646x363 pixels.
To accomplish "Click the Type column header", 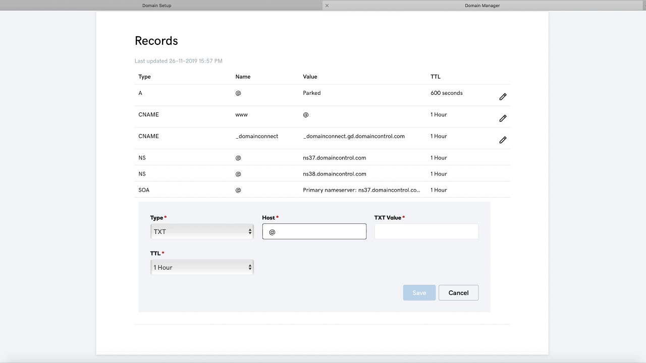I will tap(144, 77).
